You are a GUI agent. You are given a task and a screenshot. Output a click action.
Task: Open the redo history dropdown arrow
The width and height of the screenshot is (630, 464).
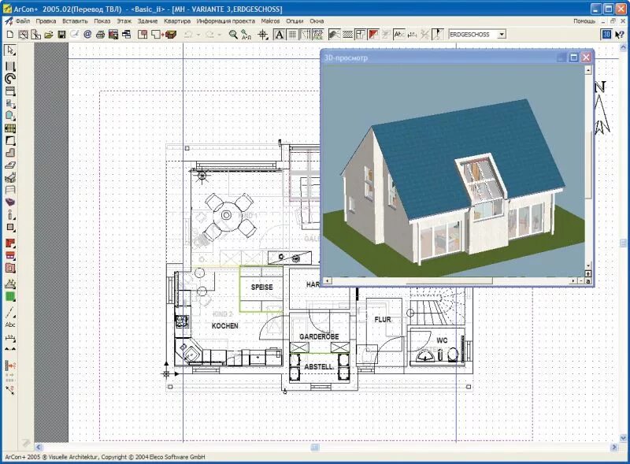click(220, 35)
